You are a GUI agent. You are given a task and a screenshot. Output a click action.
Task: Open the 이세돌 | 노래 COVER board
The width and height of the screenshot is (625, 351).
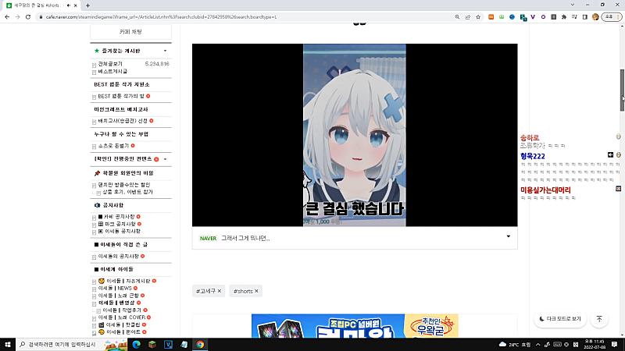[x=122, y=317]
